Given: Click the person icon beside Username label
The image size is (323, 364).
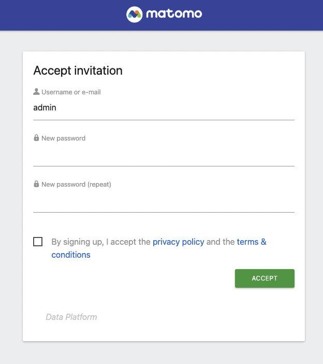Looking at the screenshot, I should [x=36, y=92].
